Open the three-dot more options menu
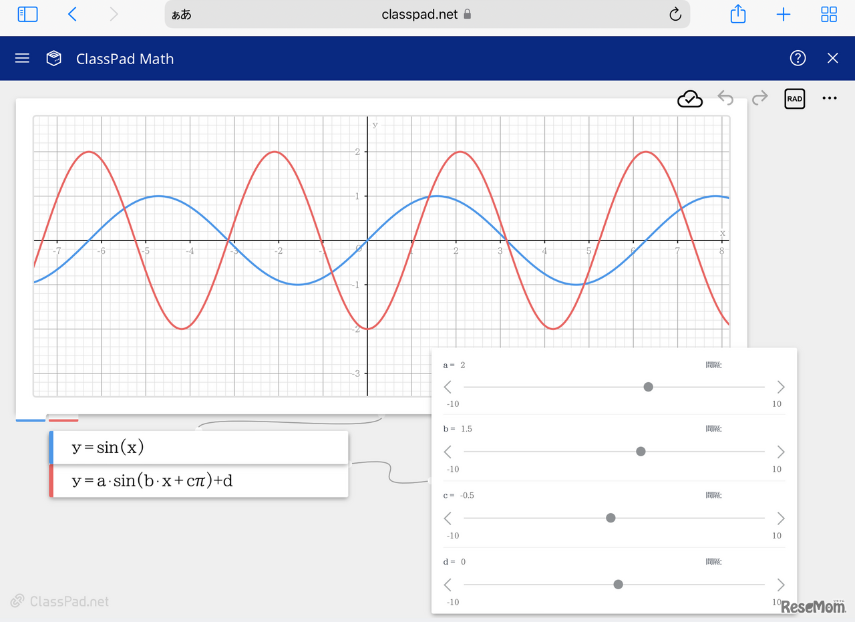 click(830, 98)
